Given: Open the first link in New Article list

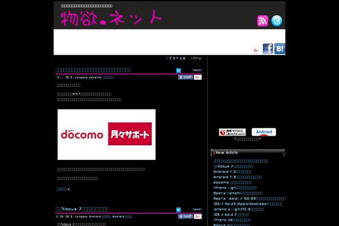Looking at the screenshot, I should pos(241,161).
